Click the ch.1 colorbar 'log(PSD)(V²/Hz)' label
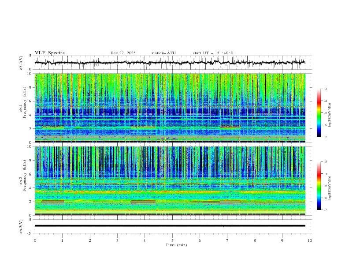349x270 pixels. click(x=330, y=115)
